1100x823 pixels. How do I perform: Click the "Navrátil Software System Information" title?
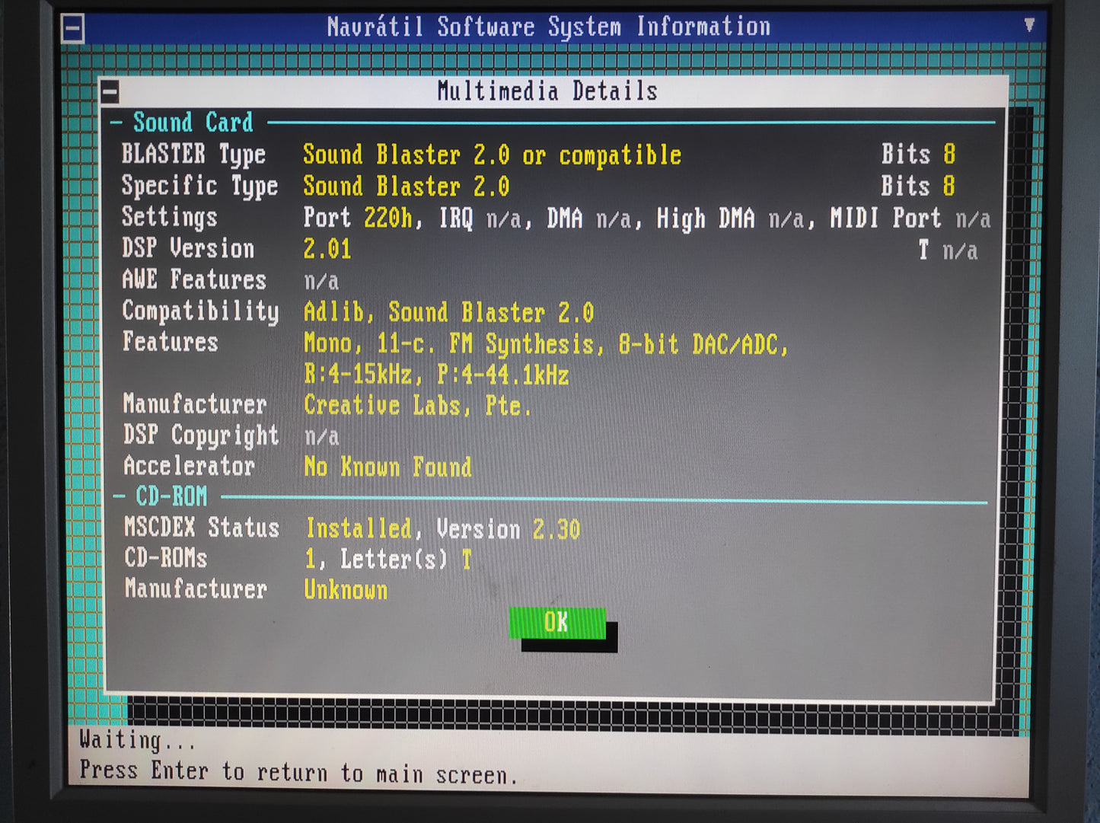pos(548,27)
